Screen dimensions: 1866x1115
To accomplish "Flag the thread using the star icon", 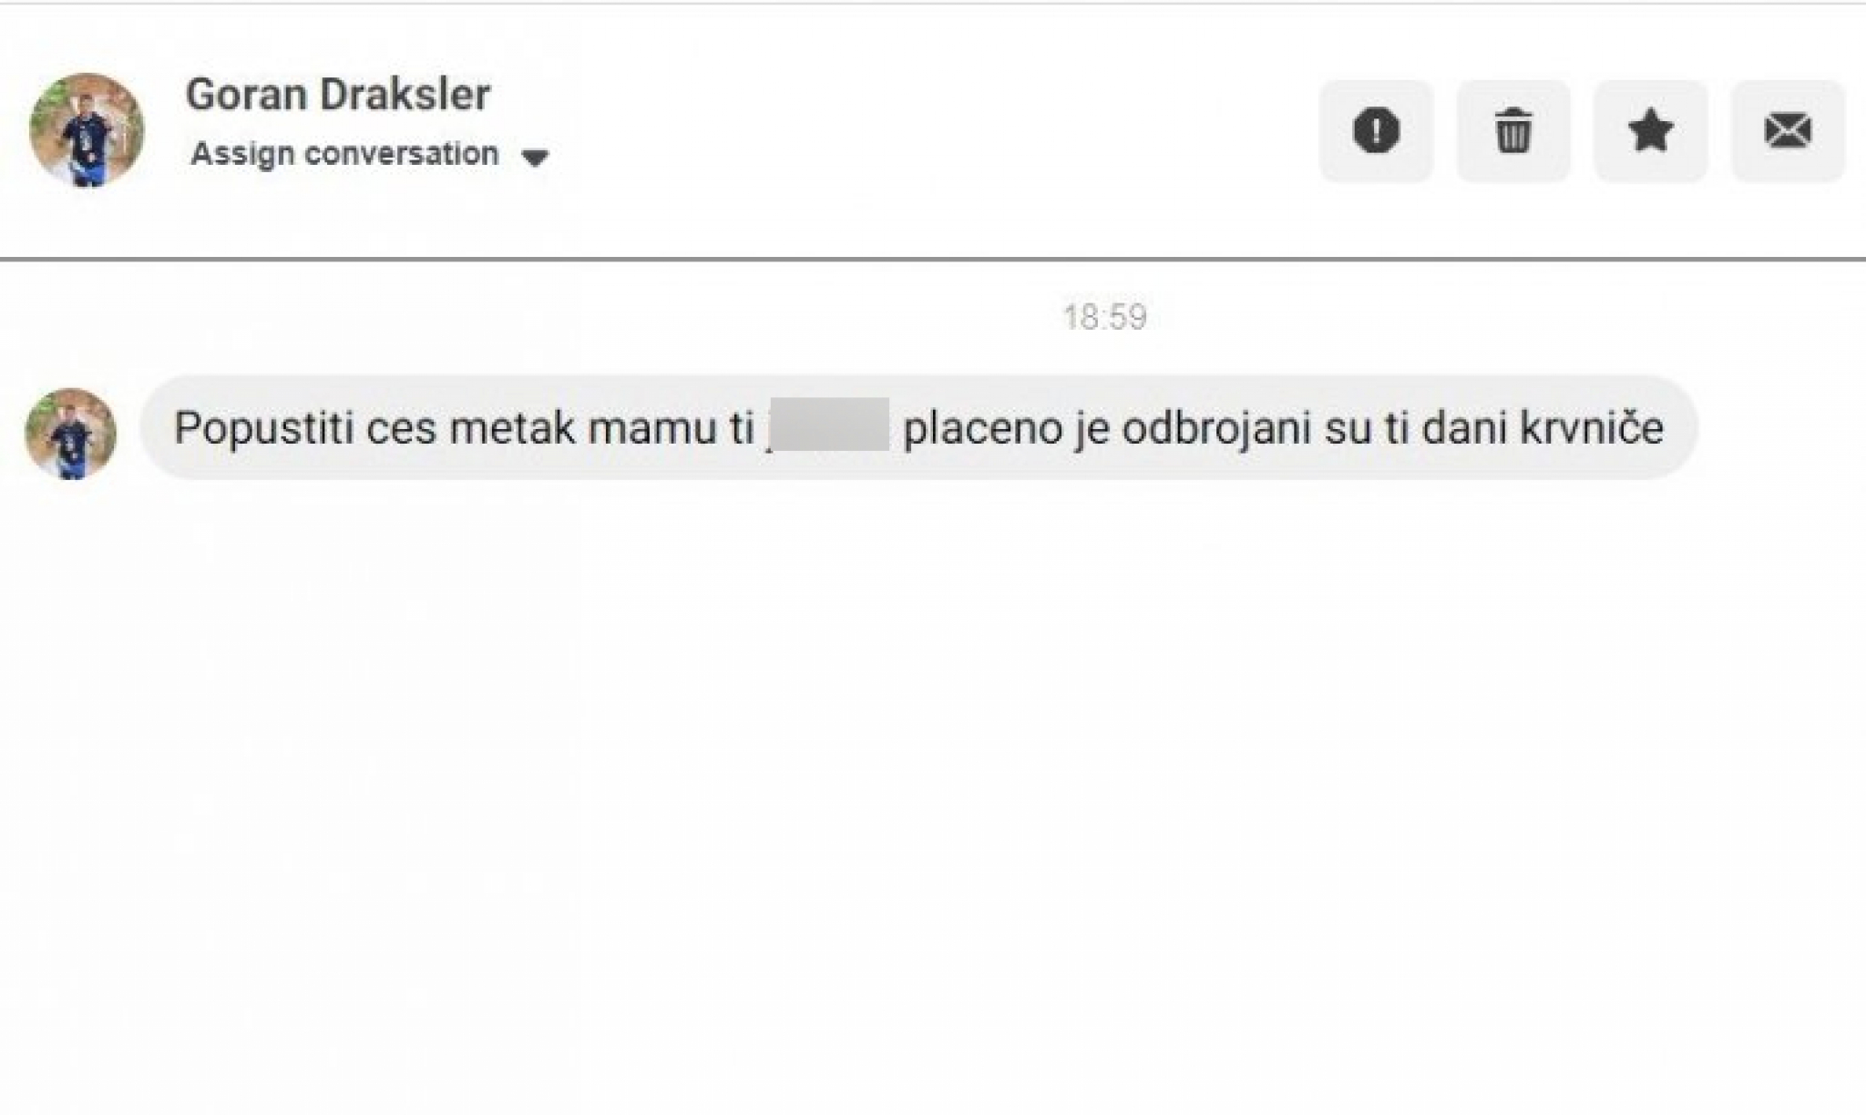I will coord(1650,130).
